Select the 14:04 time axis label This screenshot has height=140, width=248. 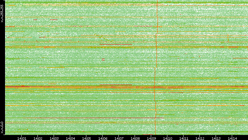[x=70, y=138]
